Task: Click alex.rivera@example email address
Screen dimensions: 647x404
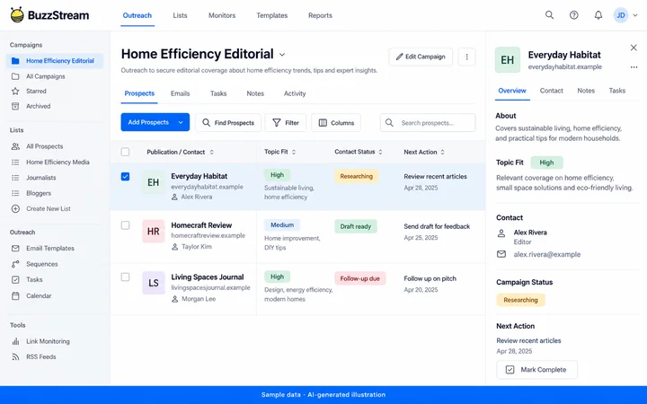Action: 547,254
